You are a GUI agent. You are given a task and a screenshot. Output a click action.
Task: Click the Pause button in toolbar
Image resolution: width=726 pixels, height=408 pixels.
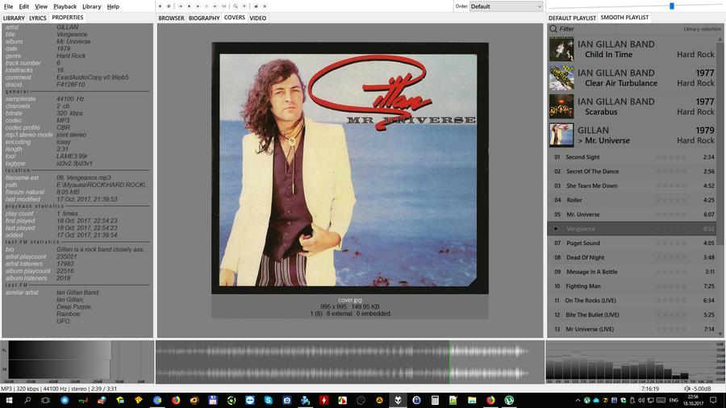pyautogui.click(x=207, y=6)
